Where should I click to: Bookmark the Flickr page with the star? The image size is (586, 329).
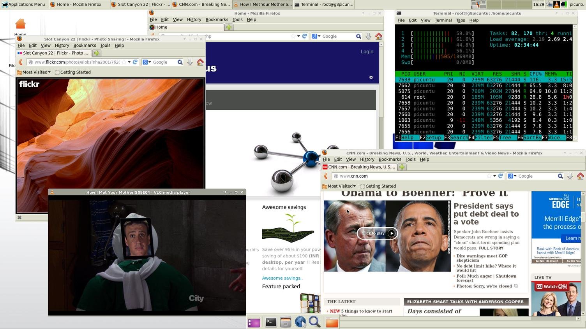click(124, 62)
